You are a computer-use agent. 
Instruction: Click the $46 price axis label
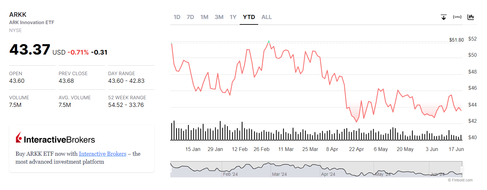473,88
